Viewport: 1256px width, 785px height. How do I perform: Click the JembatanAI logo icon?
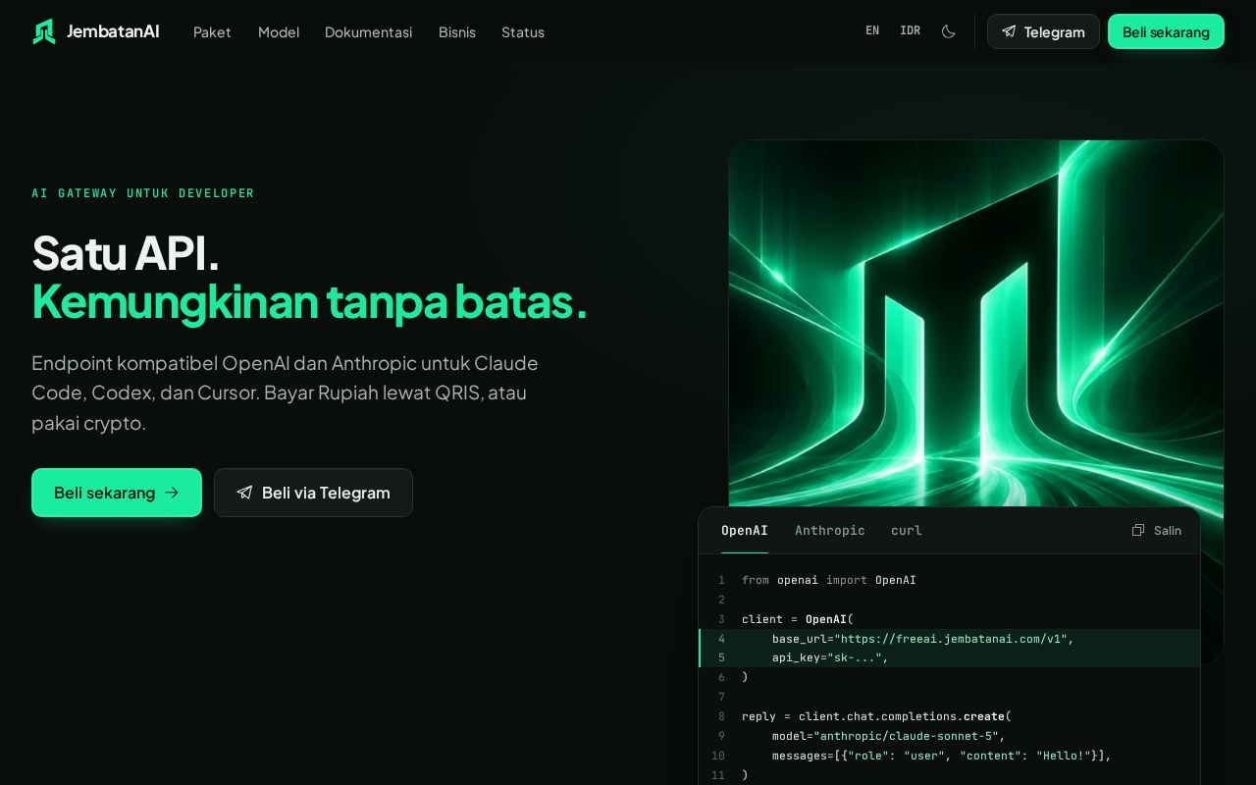pyautogui.click(x=44, y=31)
